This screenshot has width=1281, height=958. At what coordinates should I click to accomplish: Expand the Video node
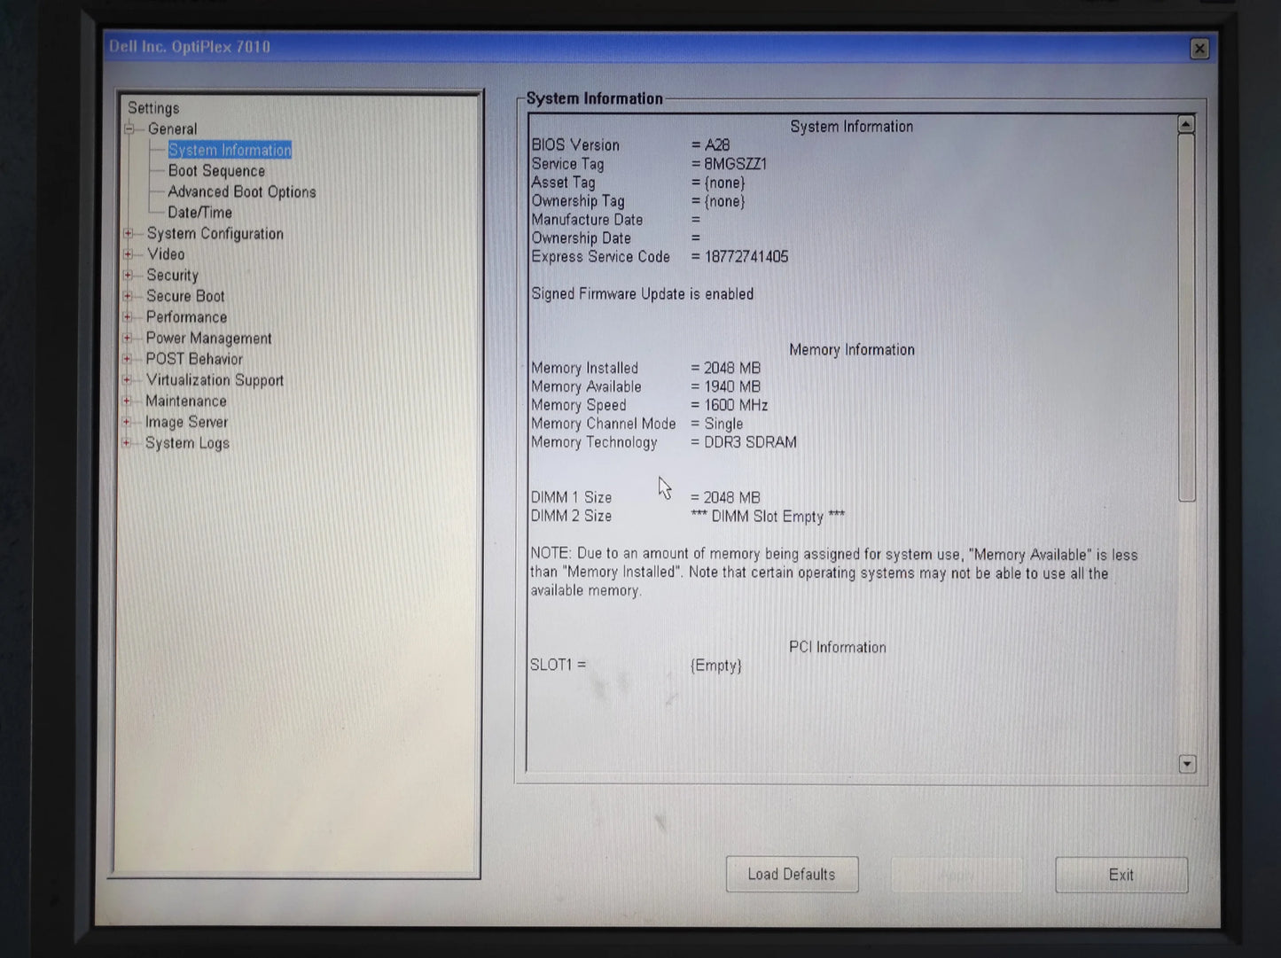pos(129,254)
